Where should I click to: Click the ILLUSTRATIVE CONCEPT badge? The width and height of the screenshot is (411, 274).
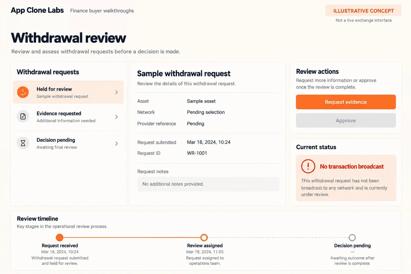click(x=363, y=11)
